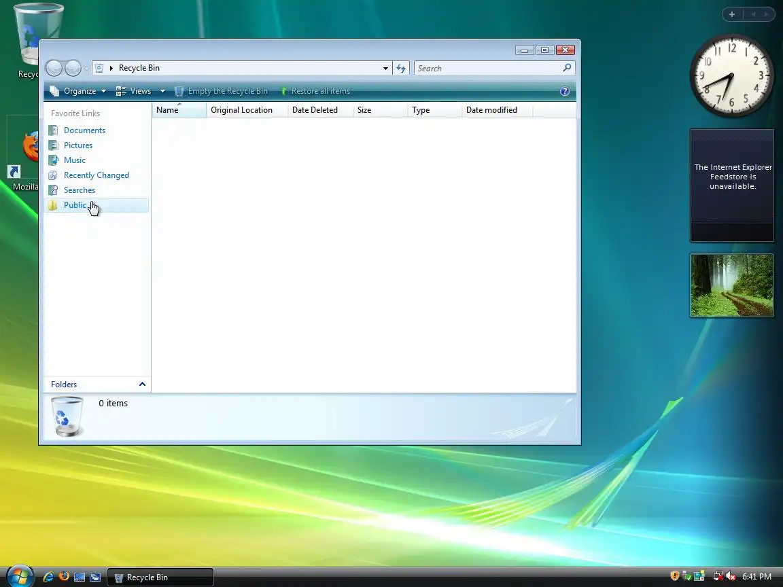Open the Music favorite link
Viewport: 783px width, 587px height.
click(74, 160)
